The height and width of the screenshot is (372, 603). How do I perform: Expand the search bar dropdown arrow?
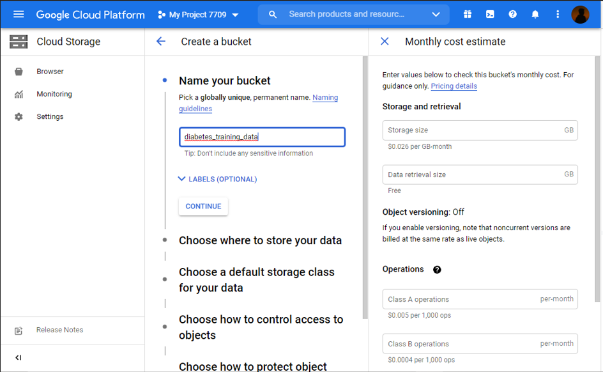pos(436,15)
